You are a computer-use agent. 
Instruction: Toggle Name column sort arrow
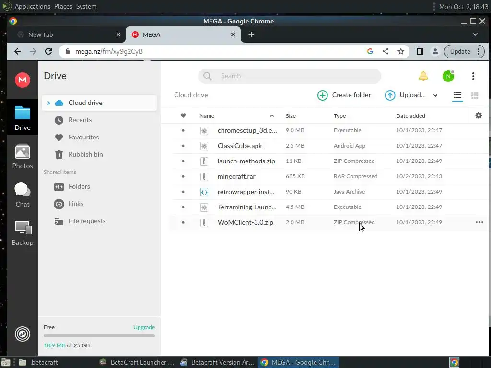pos(272,116)
